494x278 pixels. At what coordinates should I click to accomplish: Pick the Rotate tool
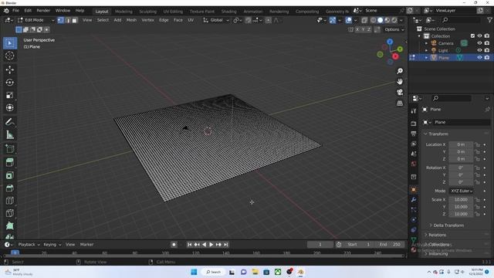tap(10, 83)
